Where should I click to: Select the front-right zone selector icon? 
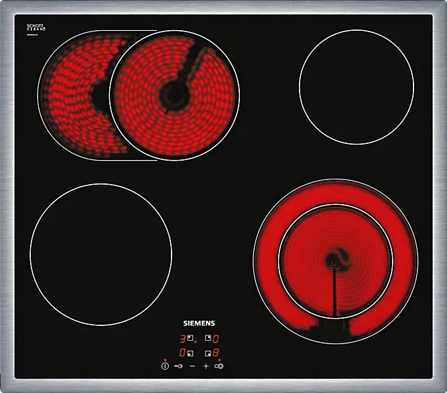tap(208, 352)
